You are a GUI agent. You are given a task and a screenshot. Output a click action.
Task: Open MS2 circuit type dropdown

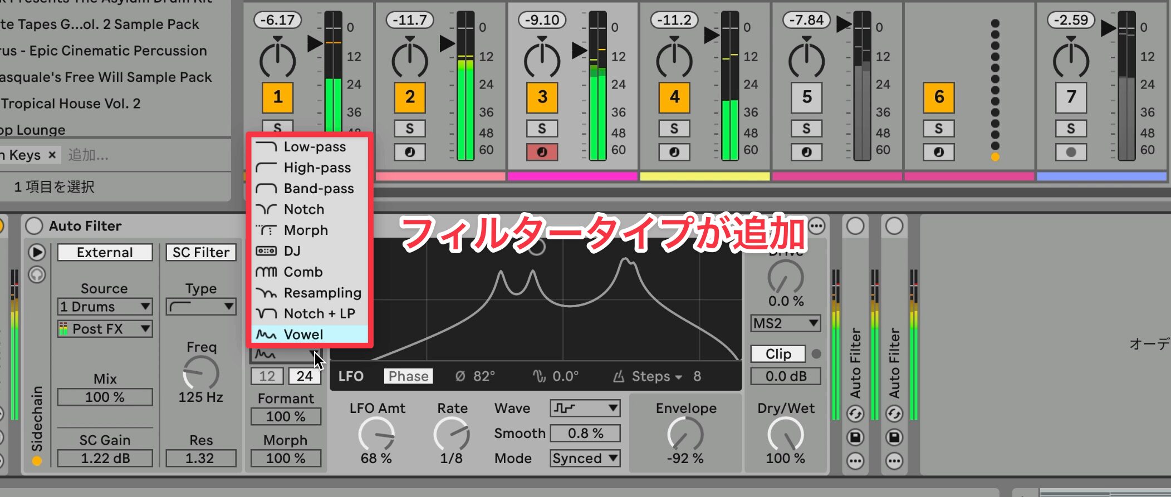[x=786, y=323]
